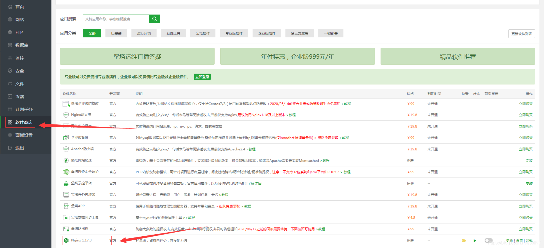
Task: Click 立即购买 for 堡塔企业级防篡改
Action: [526, 104]
